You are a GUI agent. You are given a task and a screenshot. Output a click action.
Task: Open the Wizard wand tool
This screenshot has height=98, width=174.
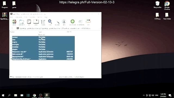(57, 22)
